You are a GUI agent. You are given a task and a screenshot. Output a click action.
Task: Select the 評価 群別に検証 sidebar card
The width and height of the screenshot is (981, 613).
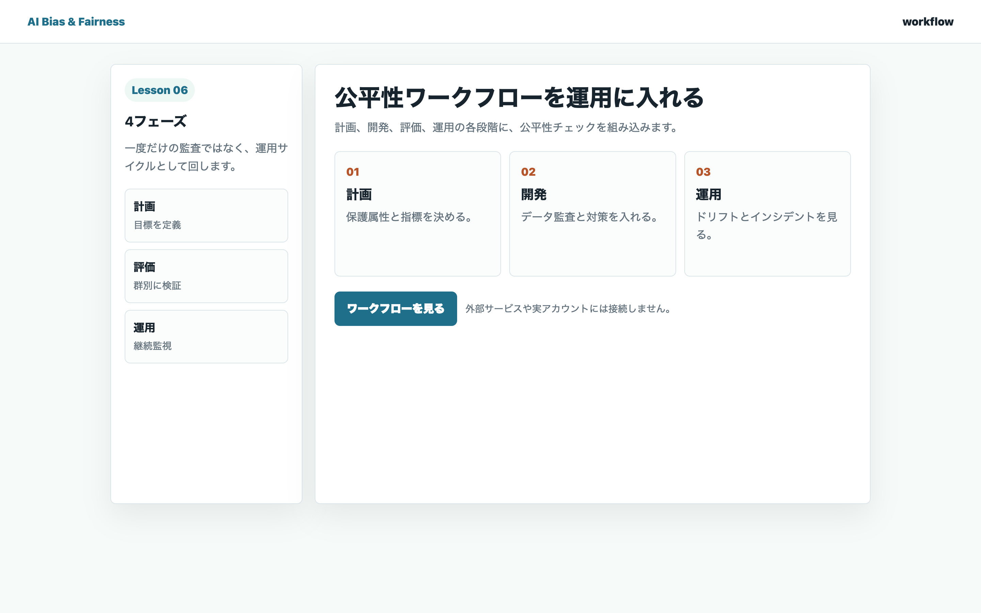(x=206, y=276)
